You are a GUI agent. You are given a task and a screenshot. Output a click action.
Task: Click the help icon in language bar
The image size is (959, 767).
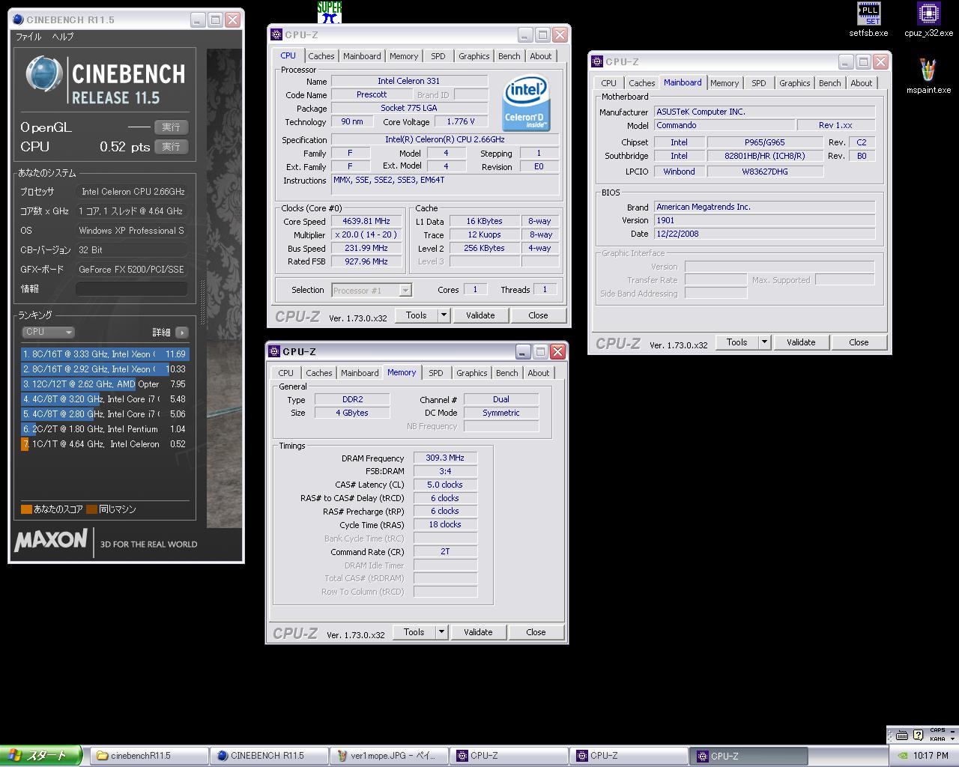coord(918,735)
